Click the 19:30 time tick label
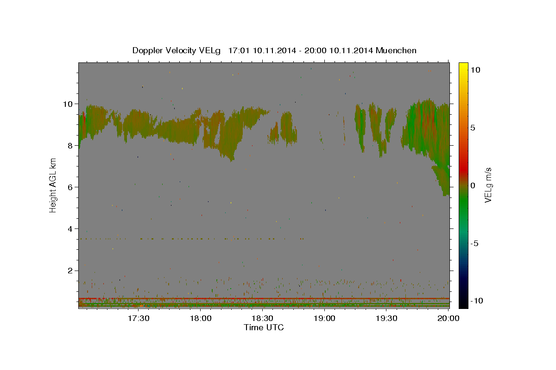Image resolution: width=556 pixels, height=370 pixels. tap(386, 318)
